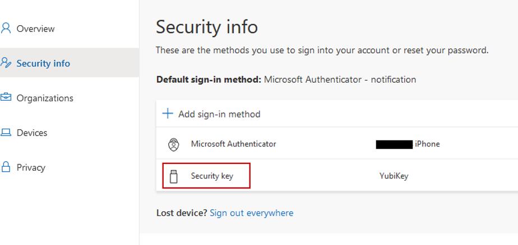Click the Microsoft Authenticator app icon
The width and height of the screenshot is (518, 245).
click(x=173, y=144)
